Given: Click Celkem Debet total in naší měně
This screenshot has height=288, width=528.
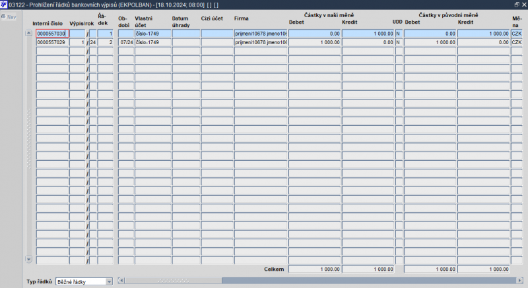Looking at the screenshot, I should 315,269.
